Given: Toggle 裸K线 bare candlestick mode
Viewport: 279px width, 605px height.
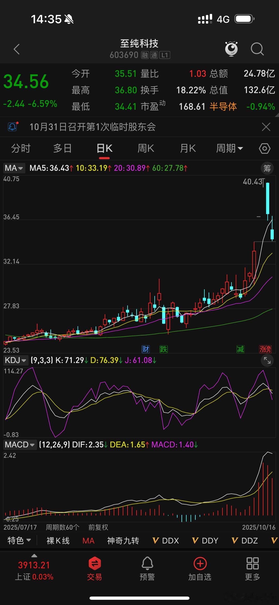Looking at the screenshot, I should [58, 541].
